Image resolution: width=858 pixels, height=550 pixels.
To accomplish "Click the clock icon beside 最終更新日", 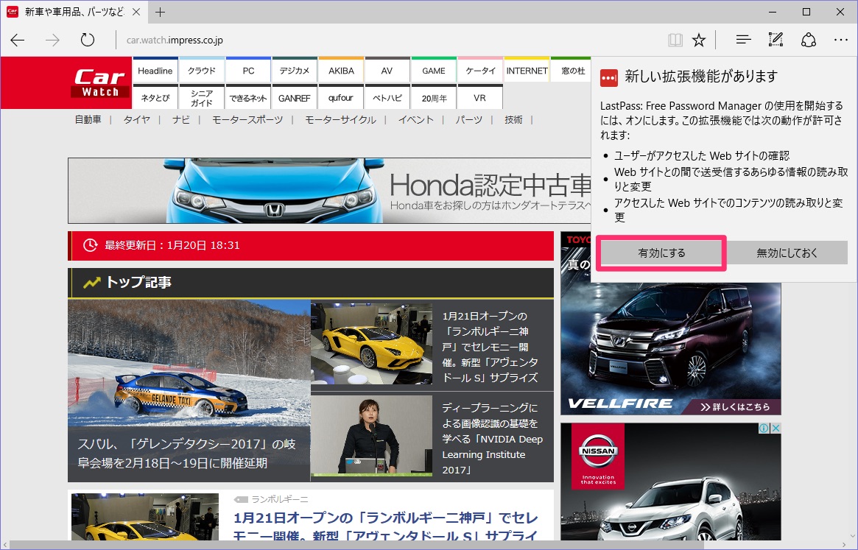I will pos(91,245).
